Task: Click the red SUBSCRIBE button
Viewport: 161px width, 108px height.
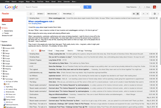Action: 7,20
